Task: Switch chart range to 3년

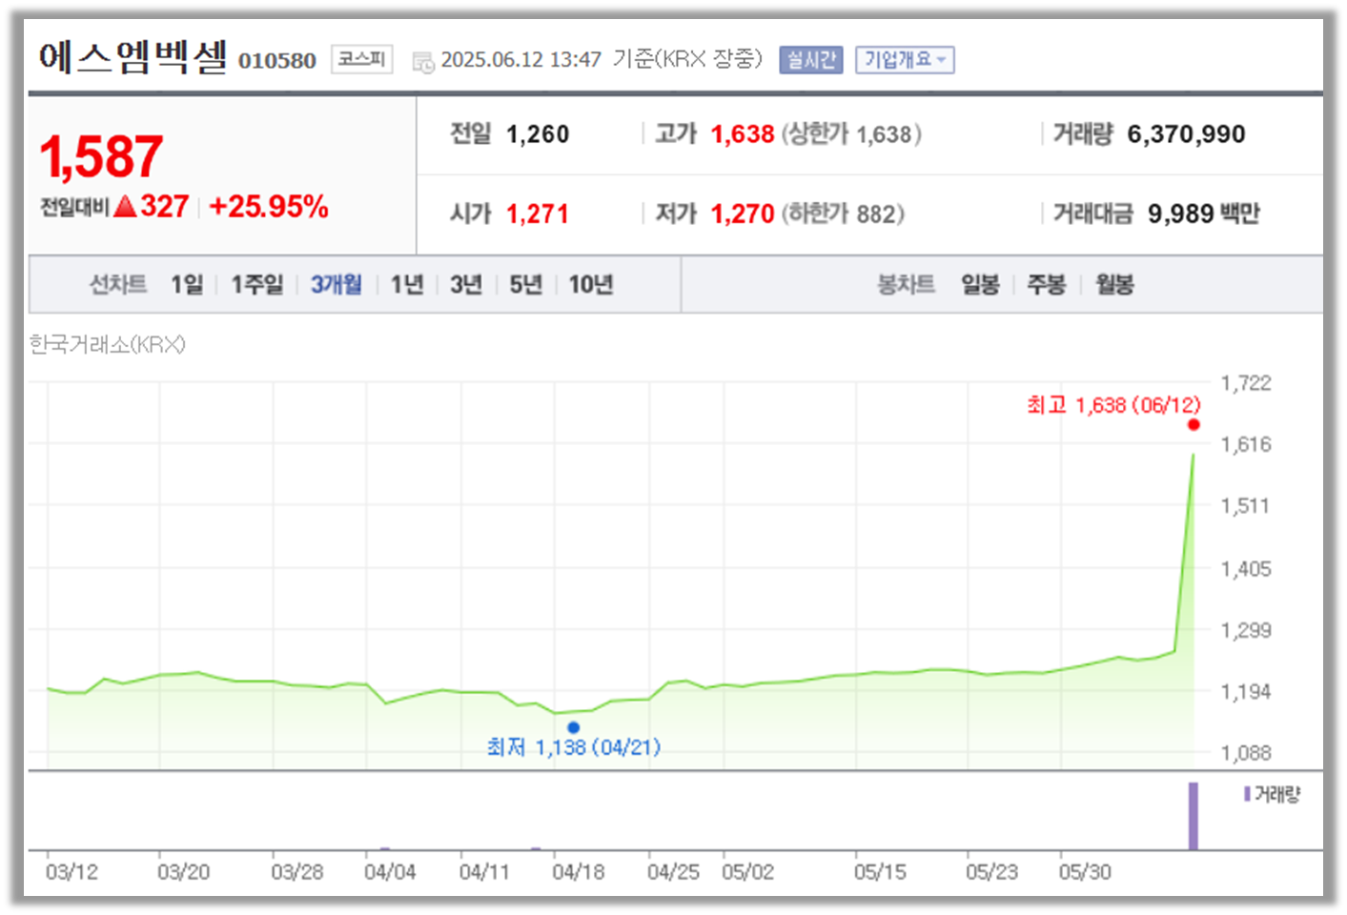Action: (466, 284)
